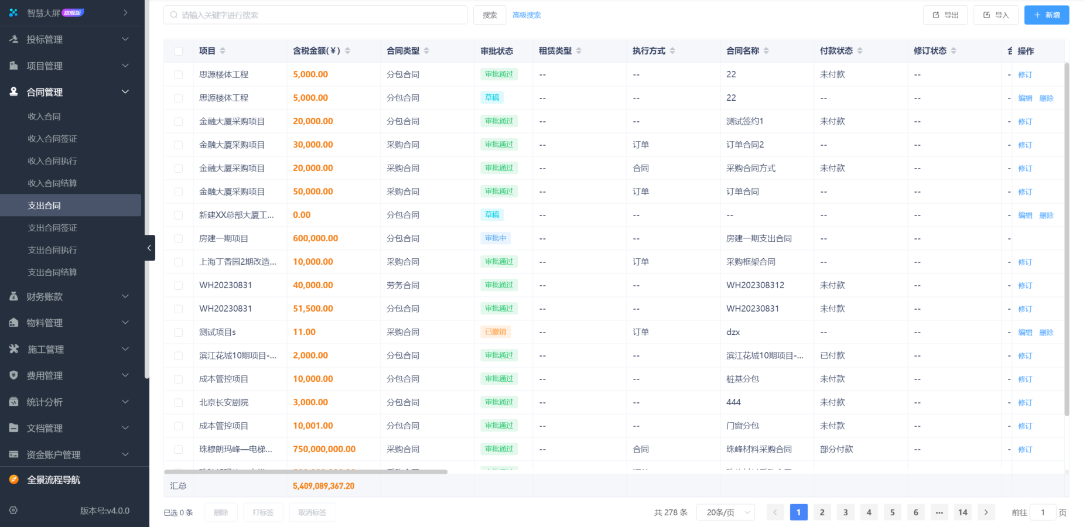Open the 全景流程导航 navigation icon
Image resolution: width=1083 pixels, height=527 pixels.
(x=14, y=480)
